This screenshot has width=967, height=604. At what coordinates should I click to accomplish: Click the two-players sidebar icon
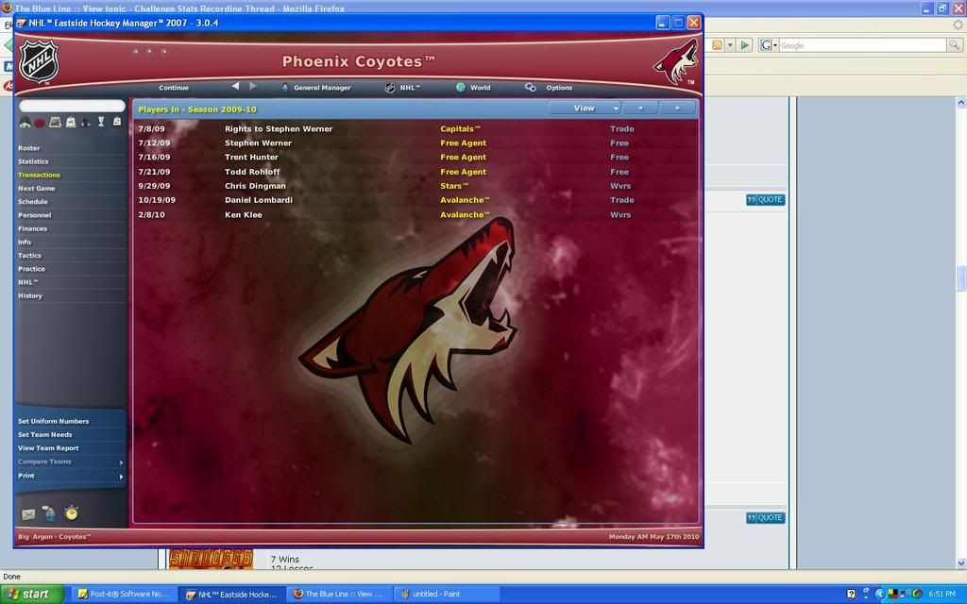click(86, 122)
